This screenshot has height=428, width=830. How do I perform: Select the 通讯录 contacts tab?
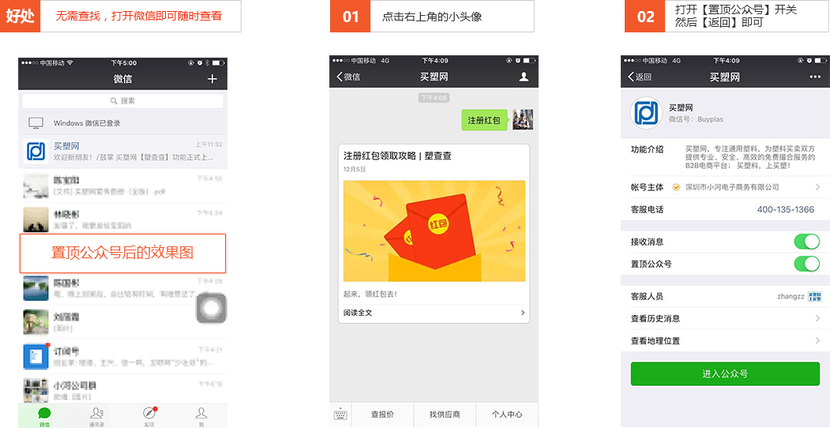click(x=97, y=417)
